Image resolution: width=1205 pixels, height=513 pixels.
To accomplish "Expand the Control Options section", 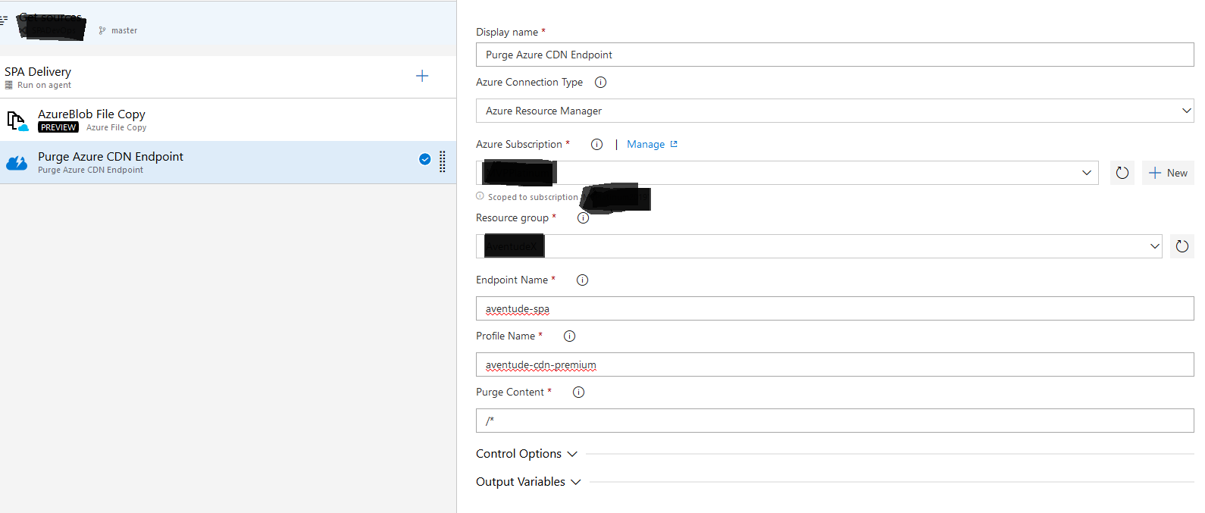I will (x=527, y=454).
